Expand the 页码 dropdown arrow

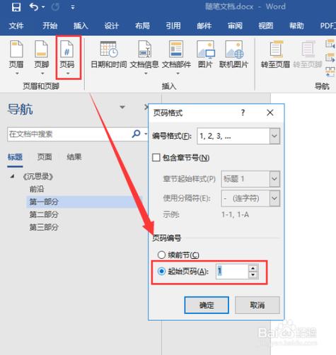coord(68,74)
